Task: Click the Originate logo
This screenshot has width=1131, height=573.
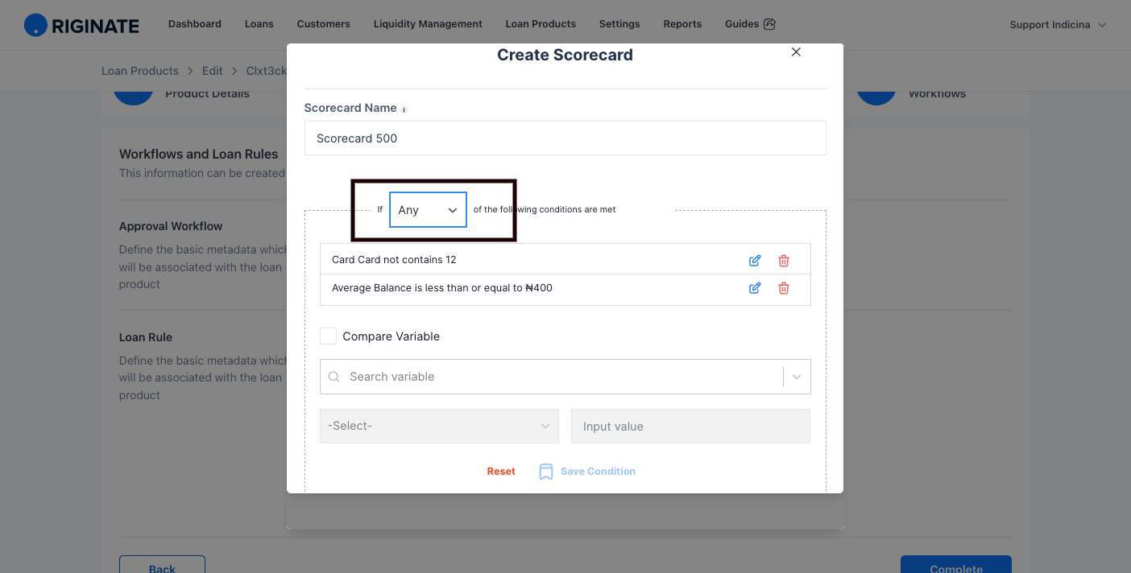Action: pyautogui.click(x=81, y=25)
